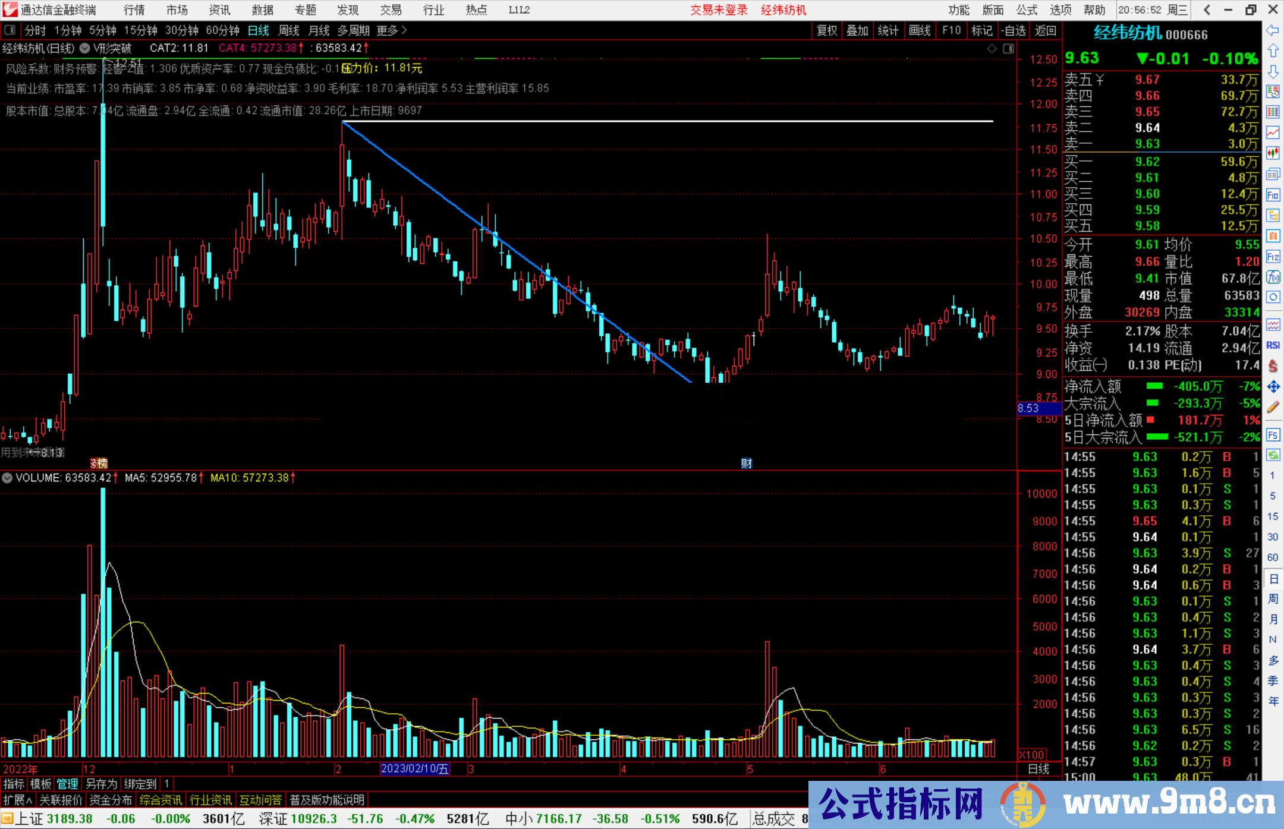Image resolution: width=1284 pixels, height=829 pixels.
Task: Click the green refresh sidebar icon
Action: point(1273,455)
